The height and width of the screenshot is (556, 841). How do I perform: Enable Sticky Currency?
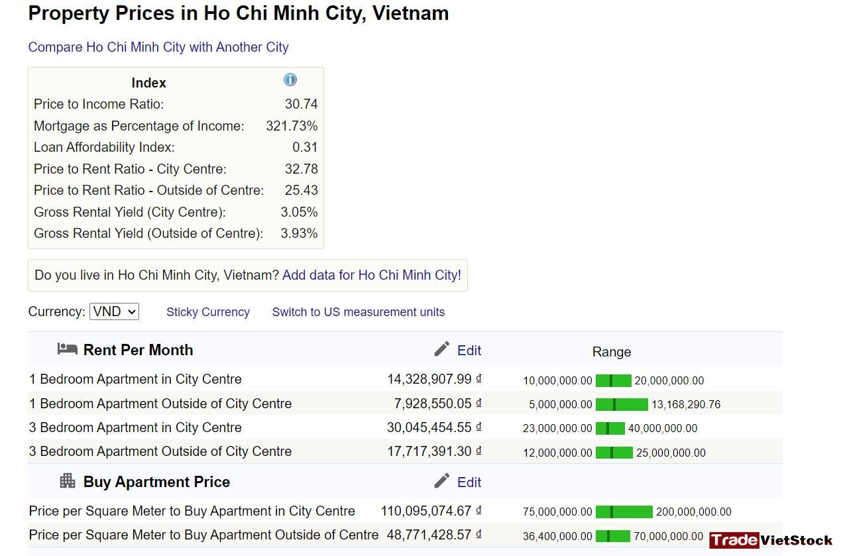pyautogui.click(x=208, y=312)
